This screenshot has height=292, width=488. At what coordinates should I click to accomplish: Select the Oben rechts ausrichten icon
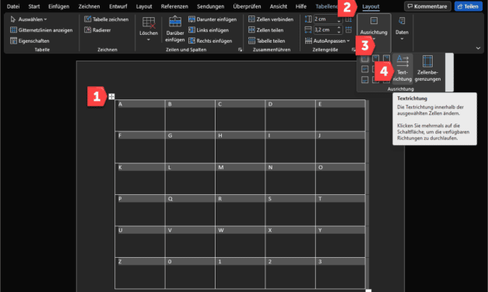click(x=386, y=58)
